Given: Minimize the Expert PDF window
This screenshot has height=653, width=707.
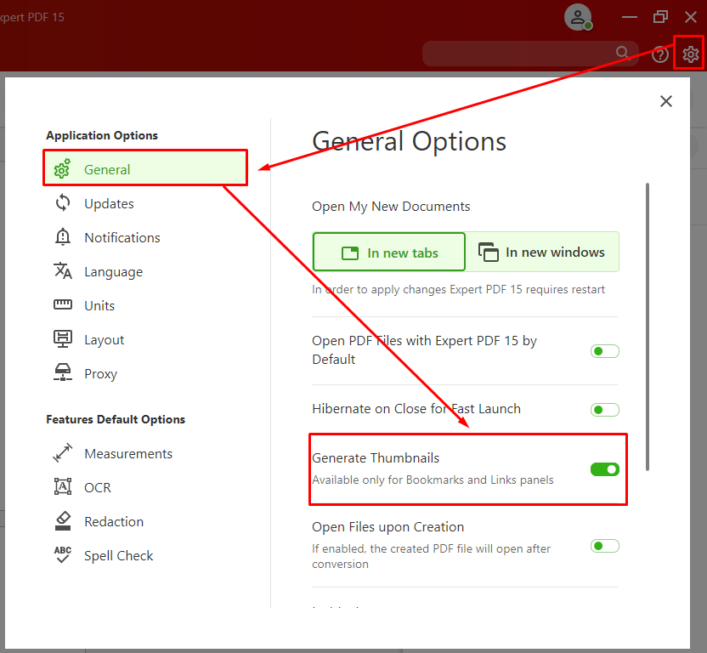Looking at the screenshot, I should (630, 17).
